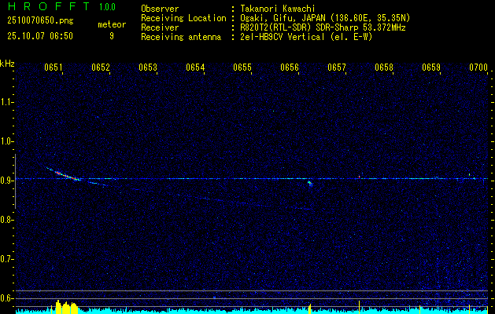Click the 0651 time axis label
The height and width of the screenshot is (314, 495).
54,68
